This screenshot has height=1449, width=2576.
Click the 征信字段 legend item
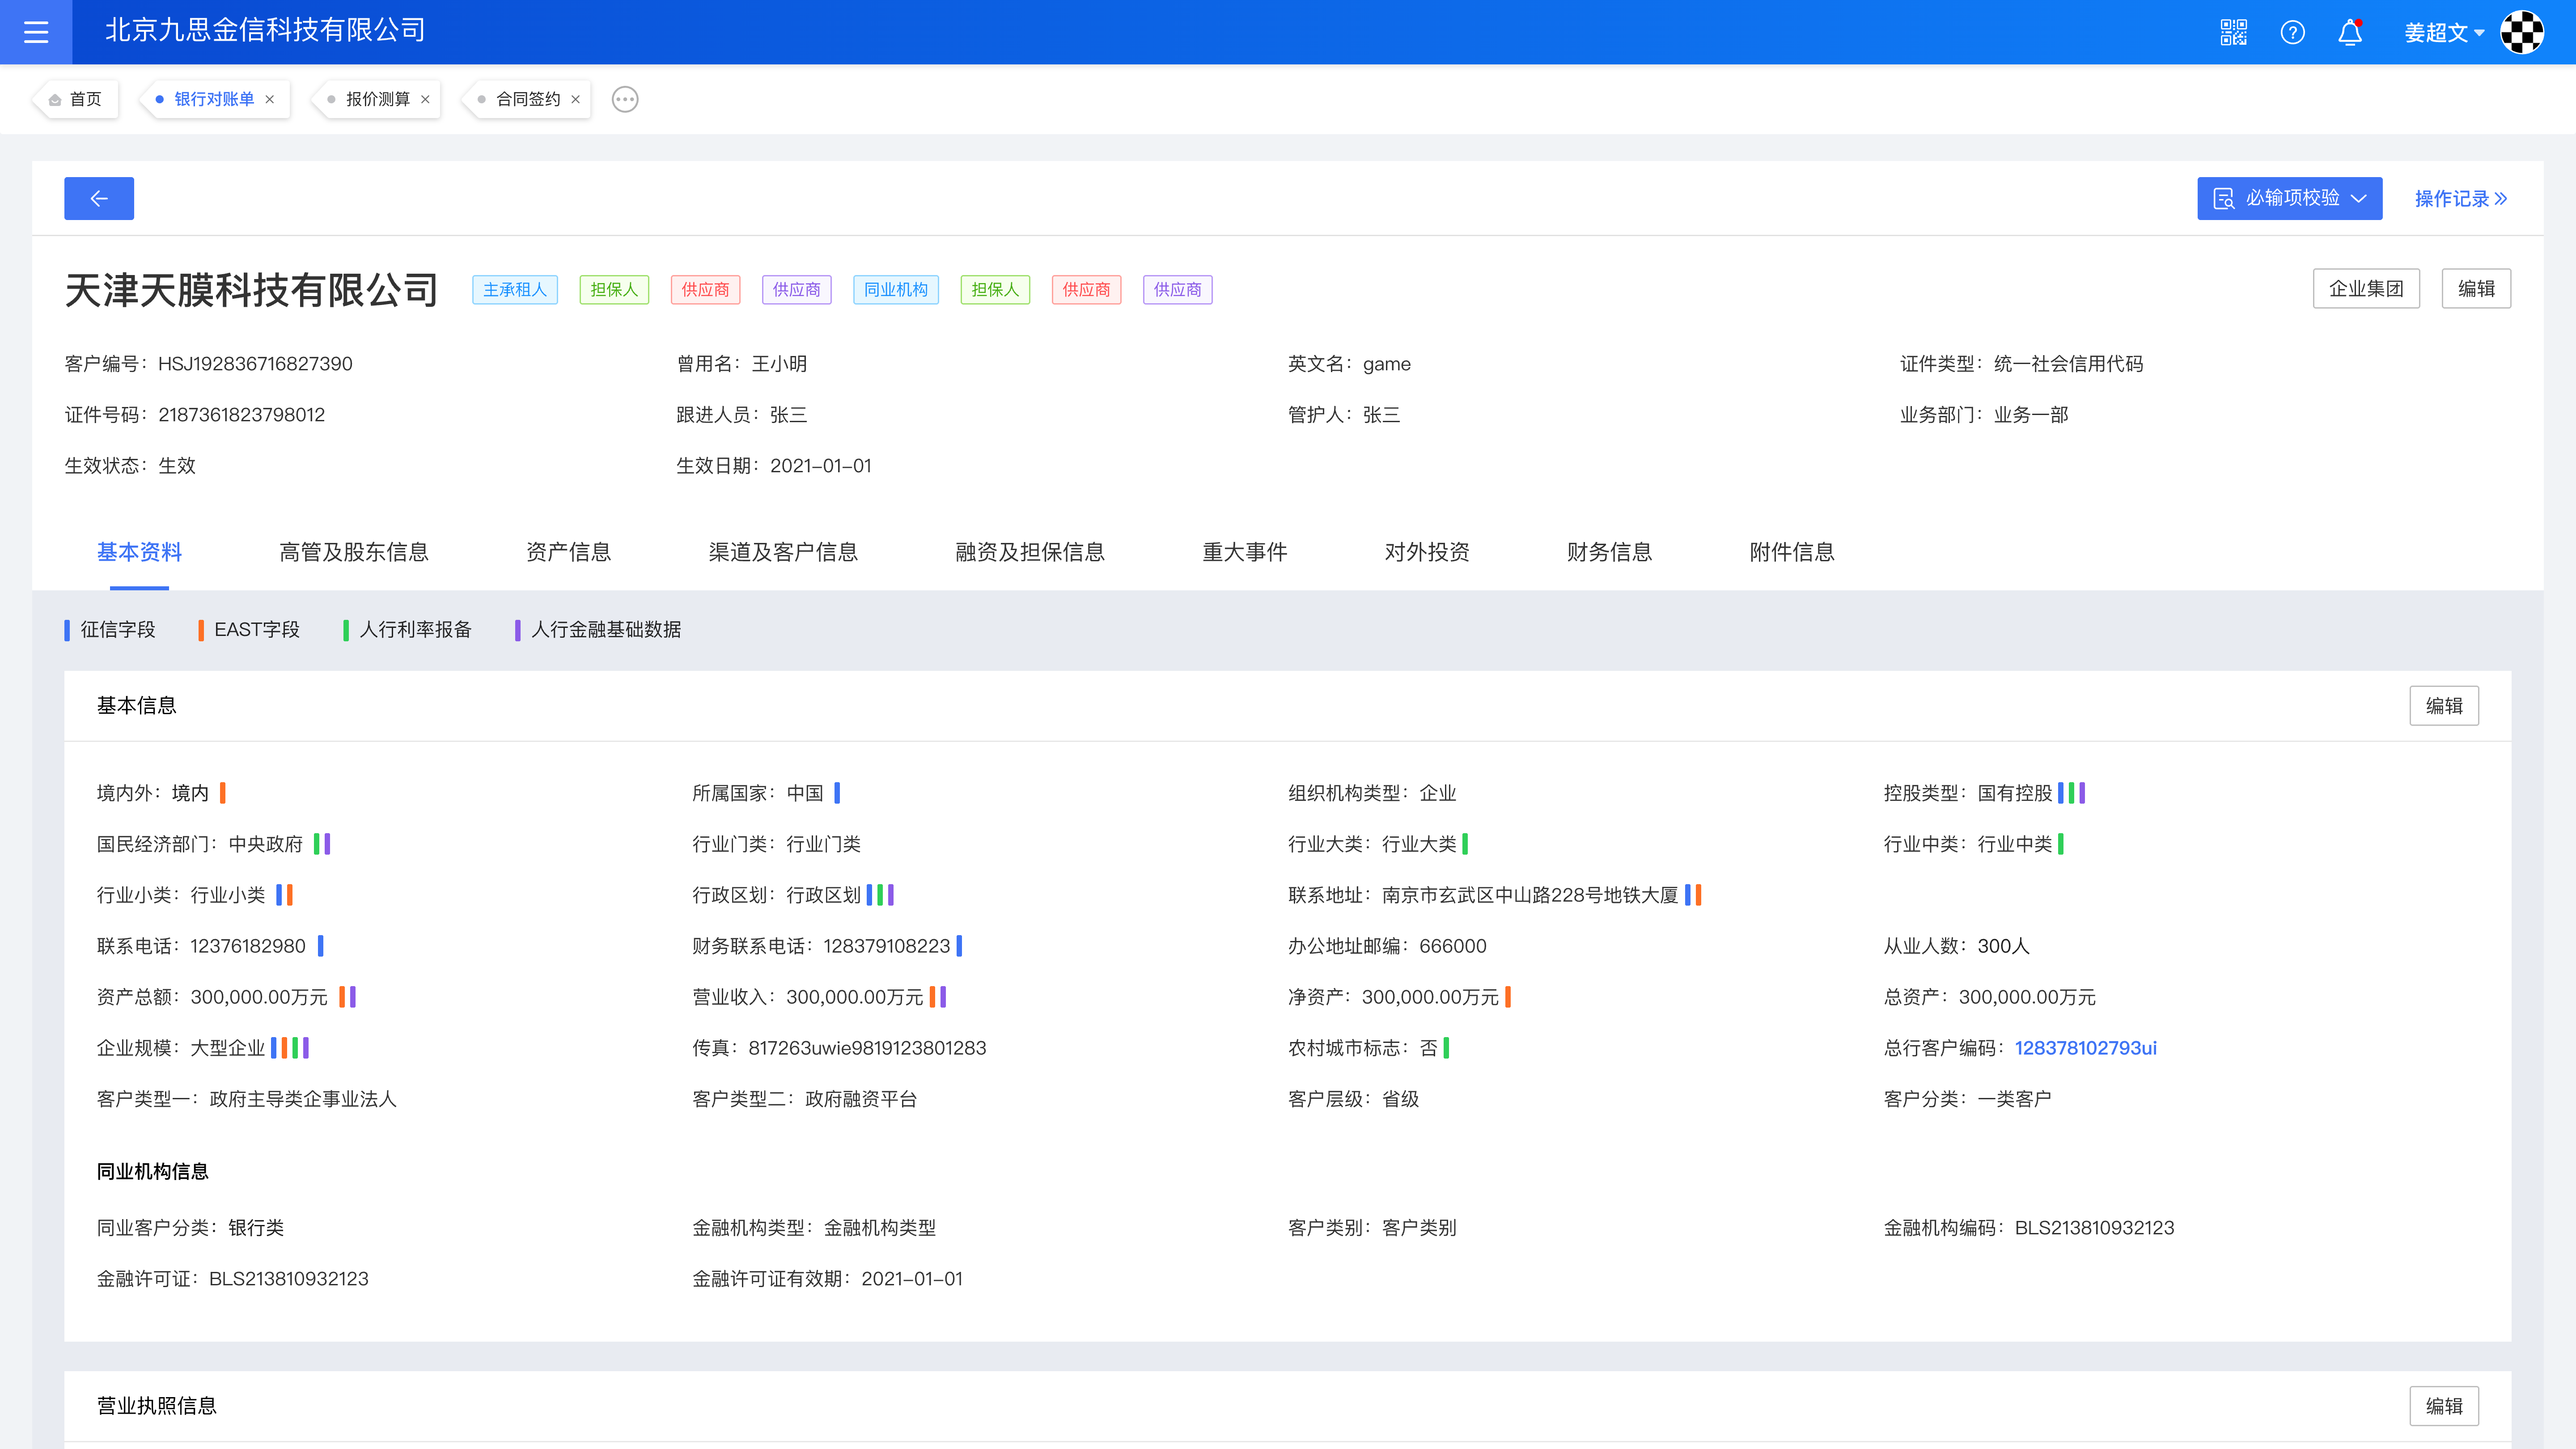110,630
